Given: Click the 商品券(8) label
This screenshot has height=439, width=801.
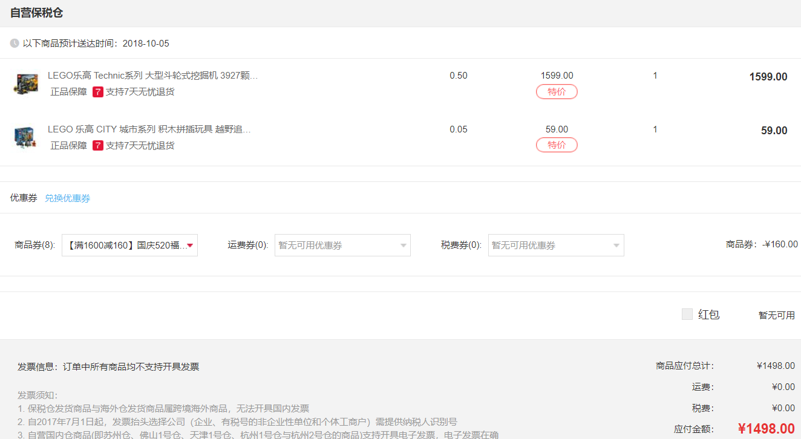Looking at the screenshot, I should click(x=35, y=245).
